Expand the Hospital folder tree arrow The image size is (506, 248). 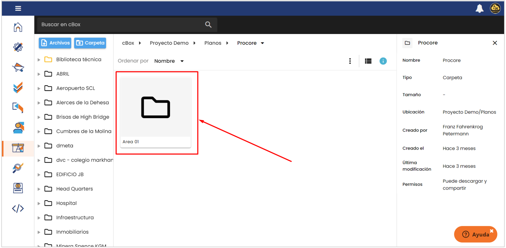click(39, 203)
